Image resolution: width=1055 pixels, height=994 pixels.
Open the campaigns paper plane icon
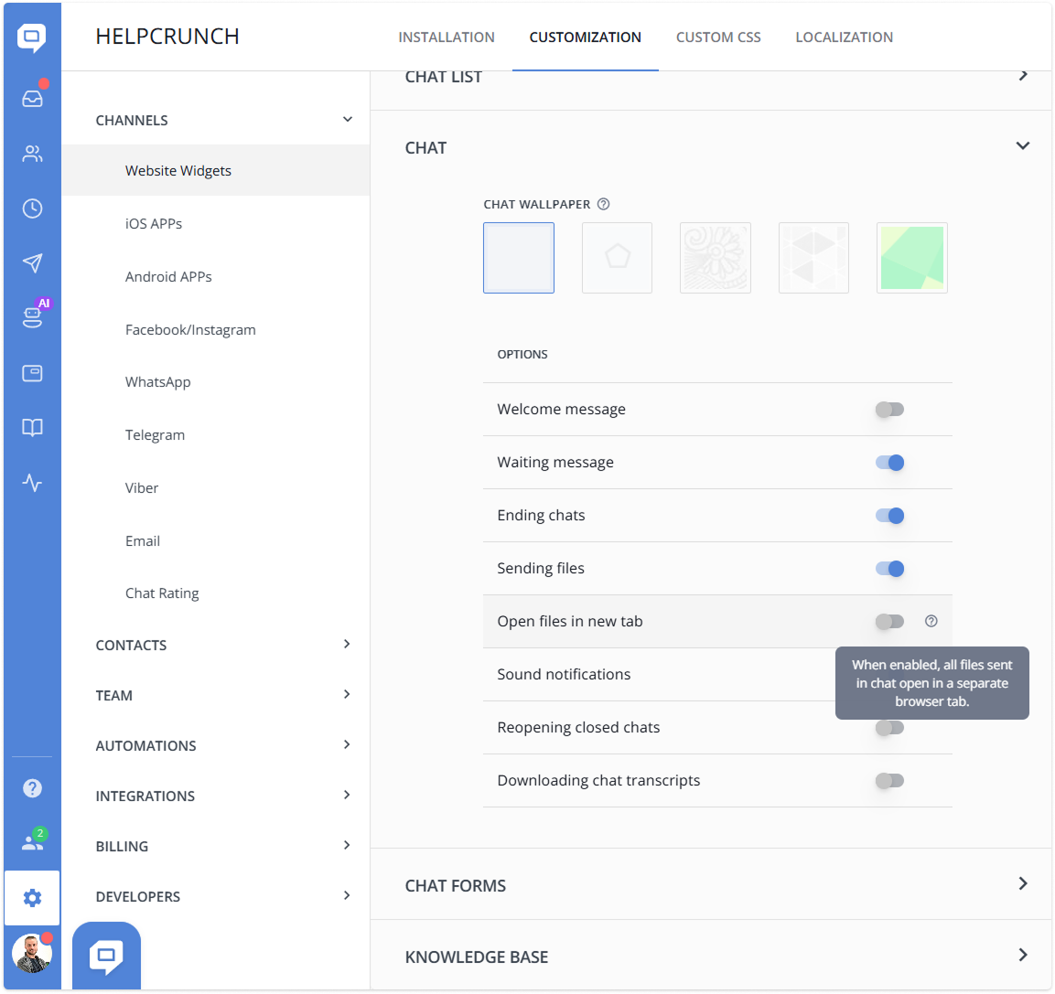pyautogui.click(x=32, y=263)
